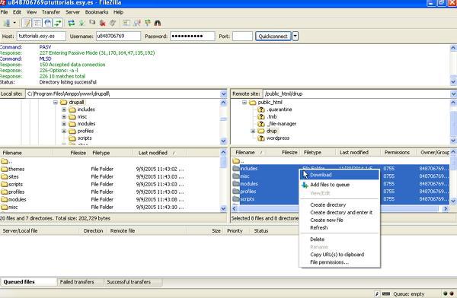Choose Delete from the context menu

pos(340,239)
